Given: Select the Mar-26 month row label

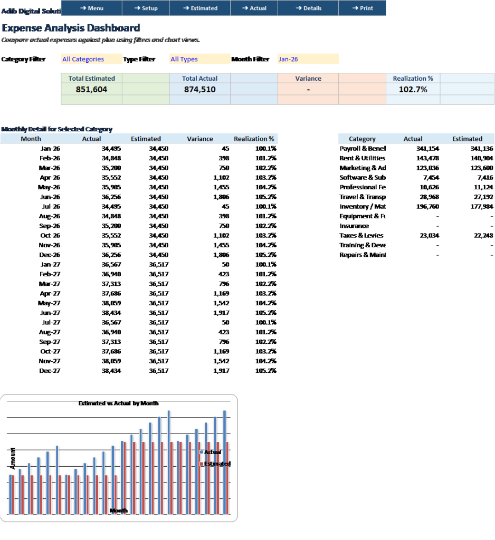Looking at the screenshot, I should point(49,168).
